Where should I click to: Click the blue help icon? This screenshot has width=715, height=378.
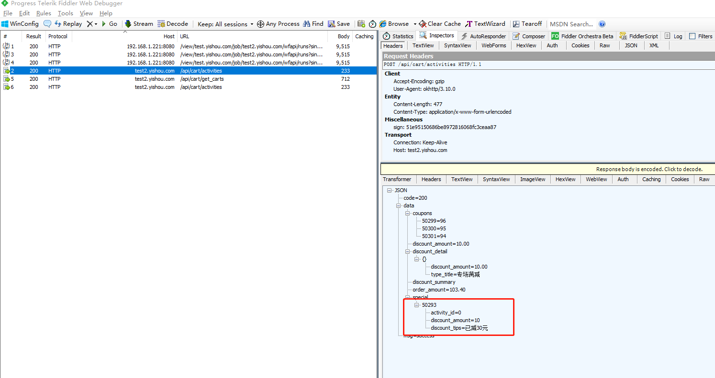point(602,24)
